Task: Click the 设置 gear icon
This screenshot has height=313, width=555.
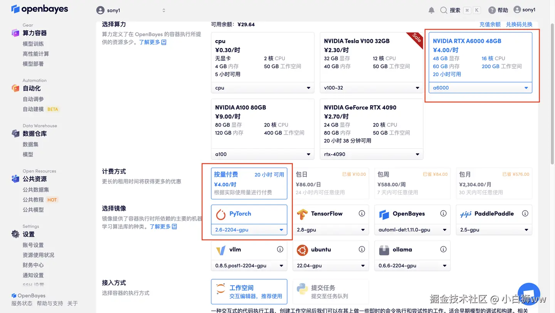Action: [x=15, y=234]
